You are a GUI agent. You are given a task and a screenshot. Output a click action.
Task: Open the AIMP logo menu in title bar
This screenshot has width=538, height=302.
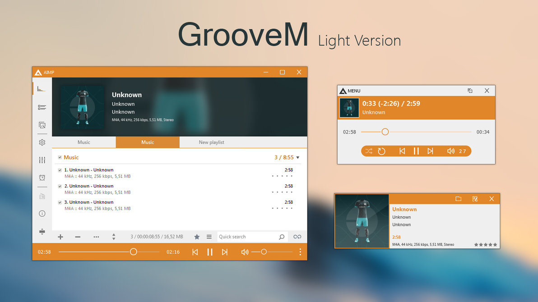[38, 72]
